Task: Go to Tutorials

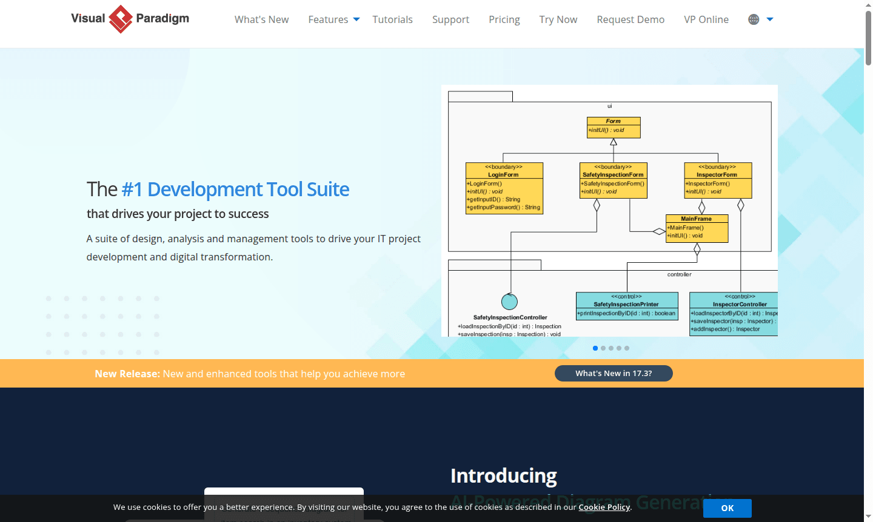Action: 392,19
